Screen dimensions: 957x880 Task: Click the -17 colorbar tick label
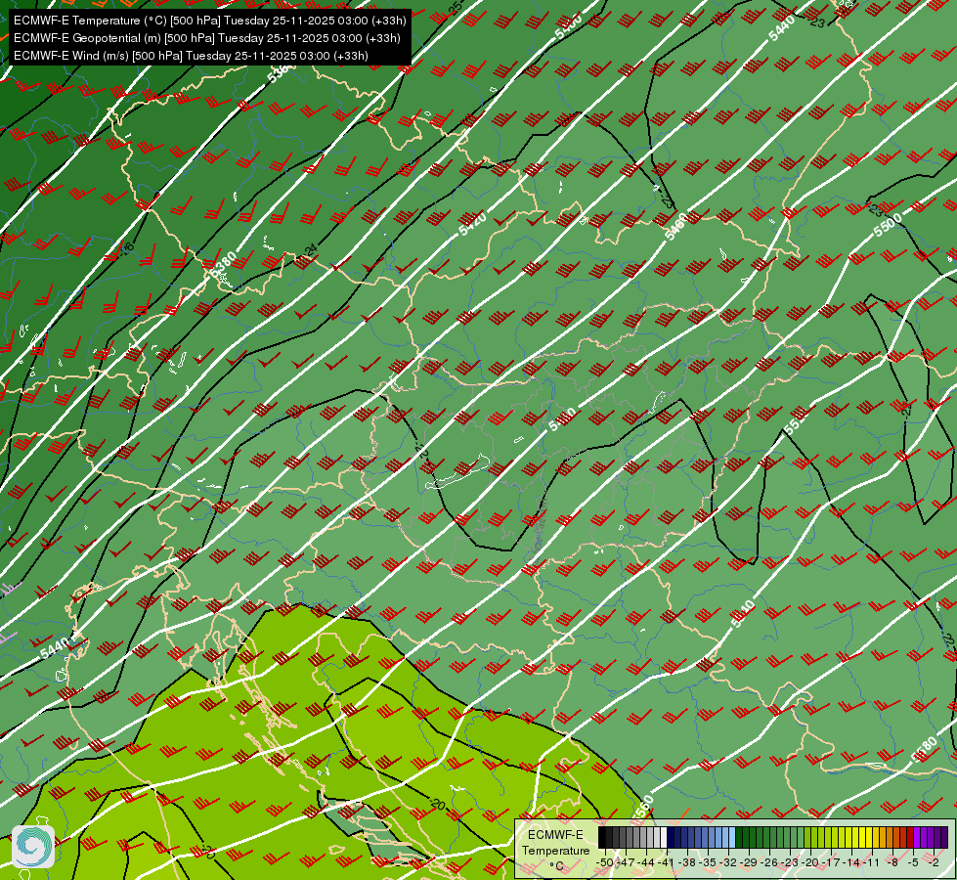(x=831, y=862)
